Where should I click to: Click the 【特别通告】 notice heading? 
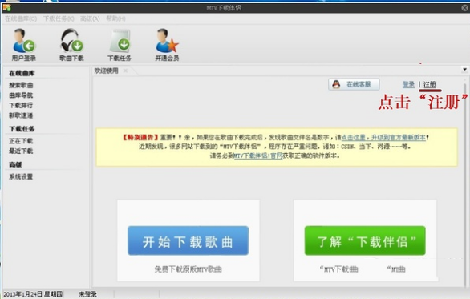pyautogui.click(x=140, y=138)
